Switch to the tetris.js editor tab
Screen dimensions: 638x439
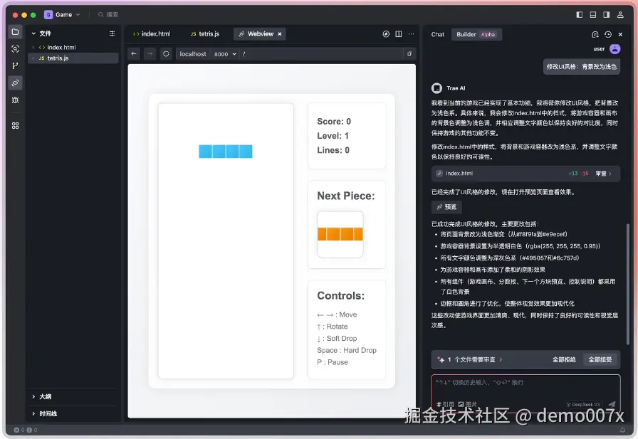205,34
